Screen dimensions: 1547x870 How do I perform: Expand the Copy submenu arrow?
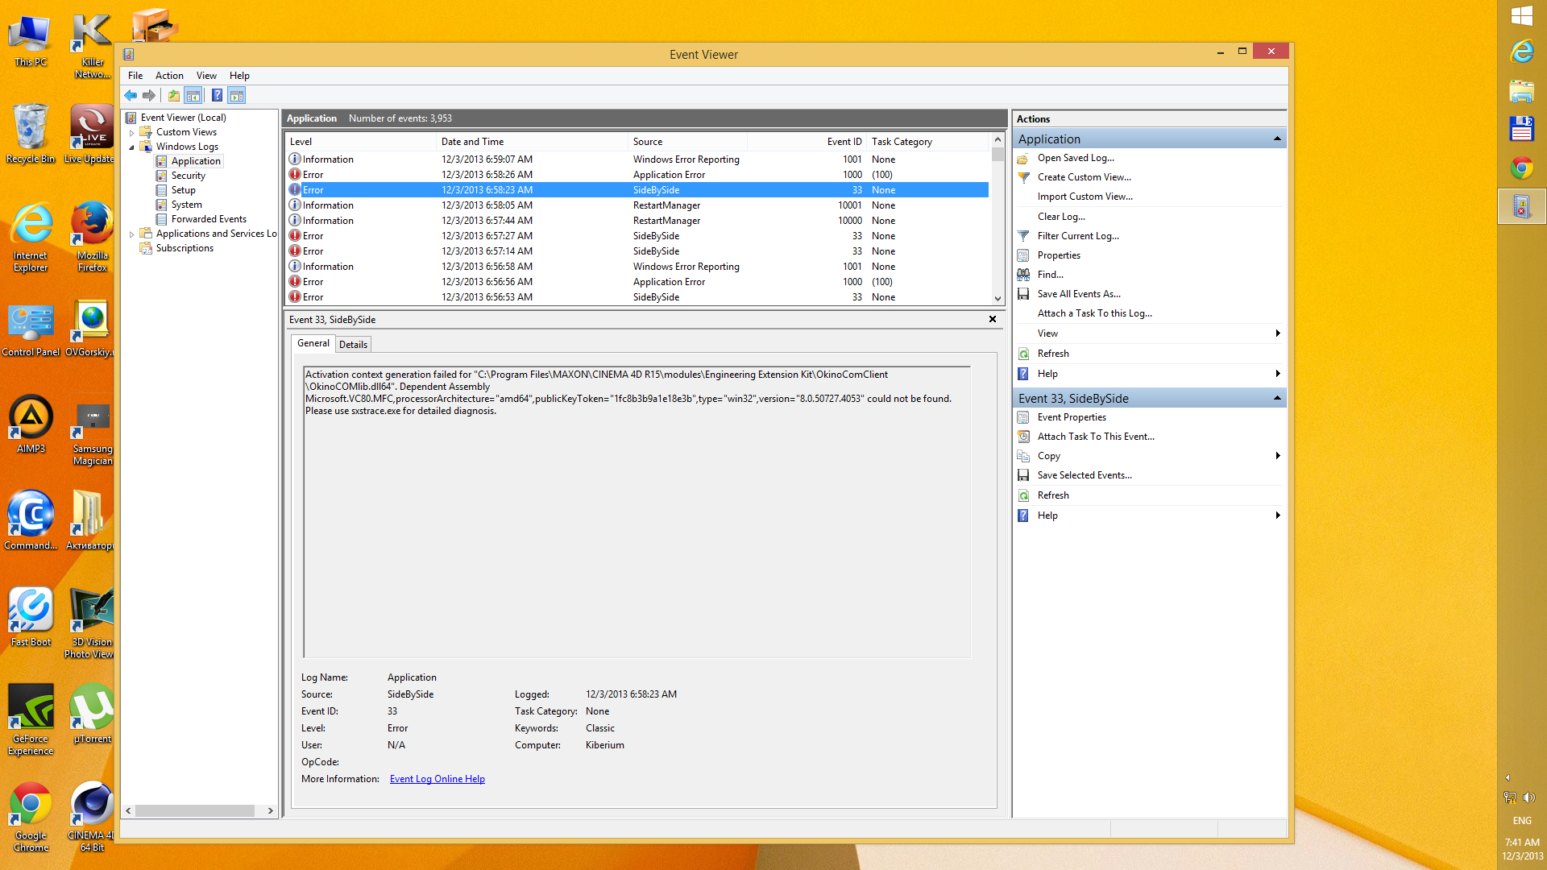click(x=1278, y=456)
